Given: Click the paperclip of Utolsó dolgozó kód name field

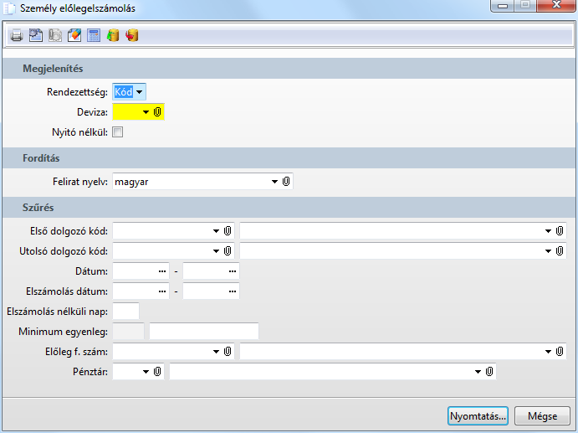Looking at the screenshot, I should (560, 251).
